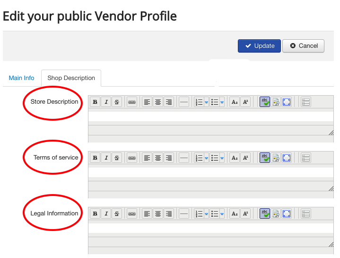The image size is (340, 258).
Task: Toggle spellcheck in Legal Information editor
Action: point(265,214)
